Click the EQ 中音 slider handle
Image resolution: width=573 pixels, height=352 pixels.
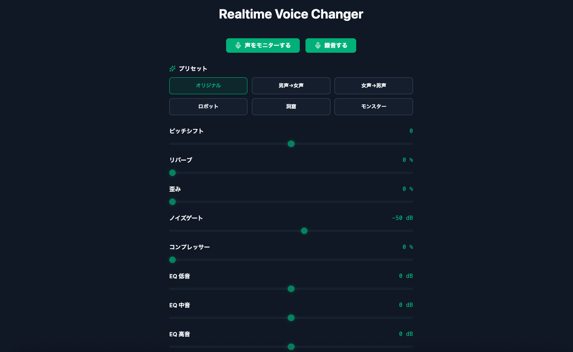pos(291,318)
